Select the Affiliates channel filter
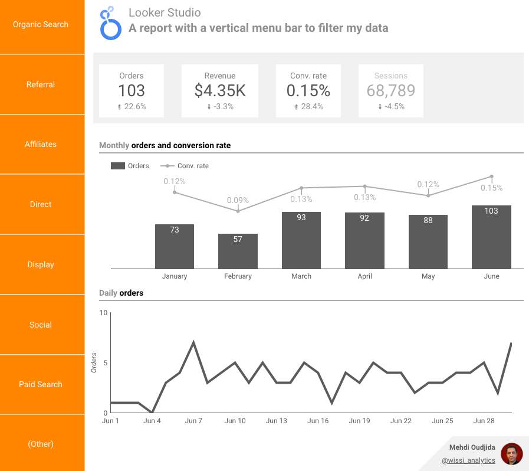 click(42, 144)
